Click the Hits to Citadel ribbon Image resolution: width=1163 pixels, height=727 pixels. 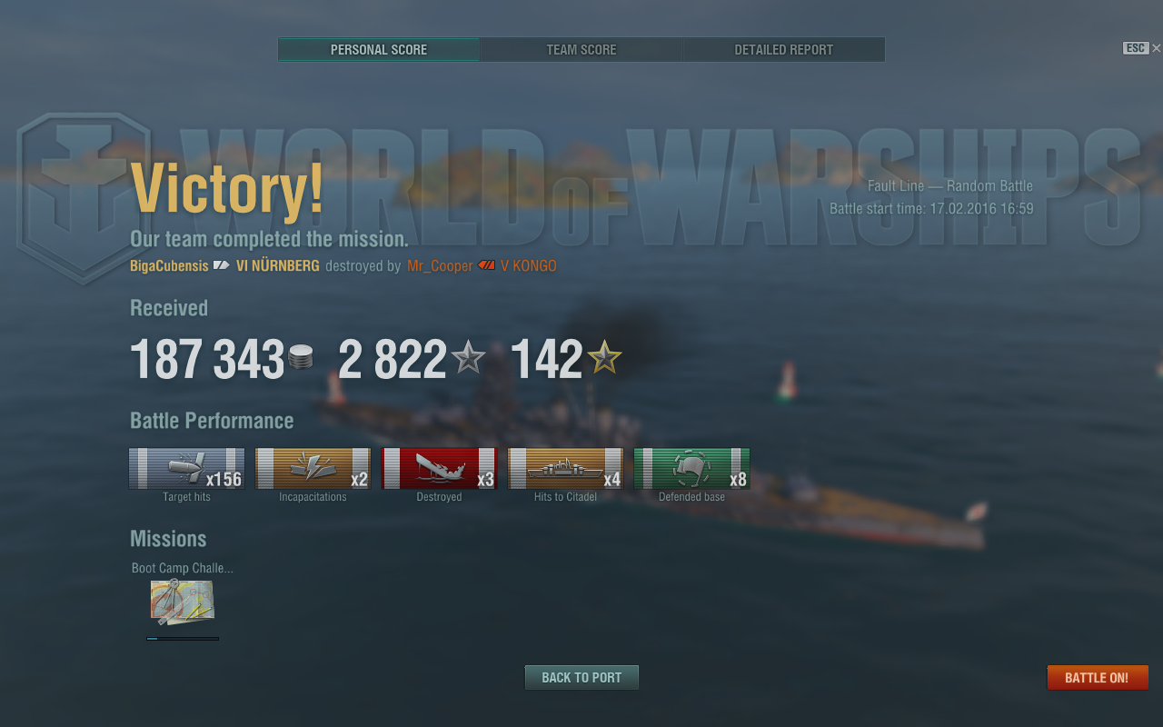pos(565,468)
